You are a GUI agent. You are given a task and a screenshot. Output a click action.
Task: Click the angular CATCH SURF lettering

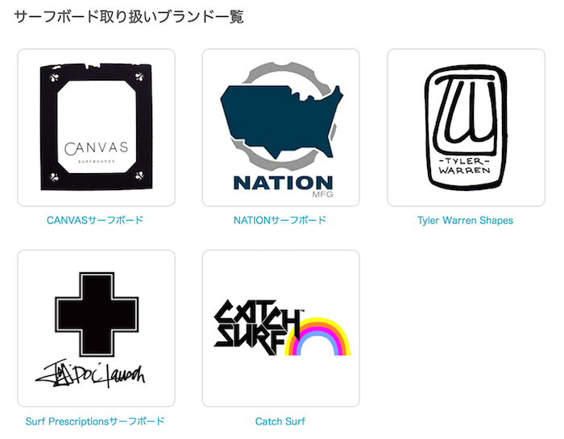pos(257,328)
